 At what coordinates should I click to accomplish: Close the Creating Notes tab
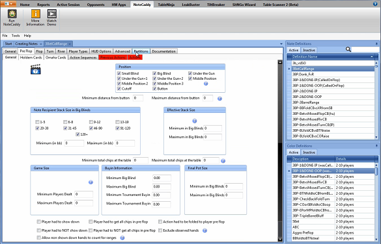[x=41, y=44]
